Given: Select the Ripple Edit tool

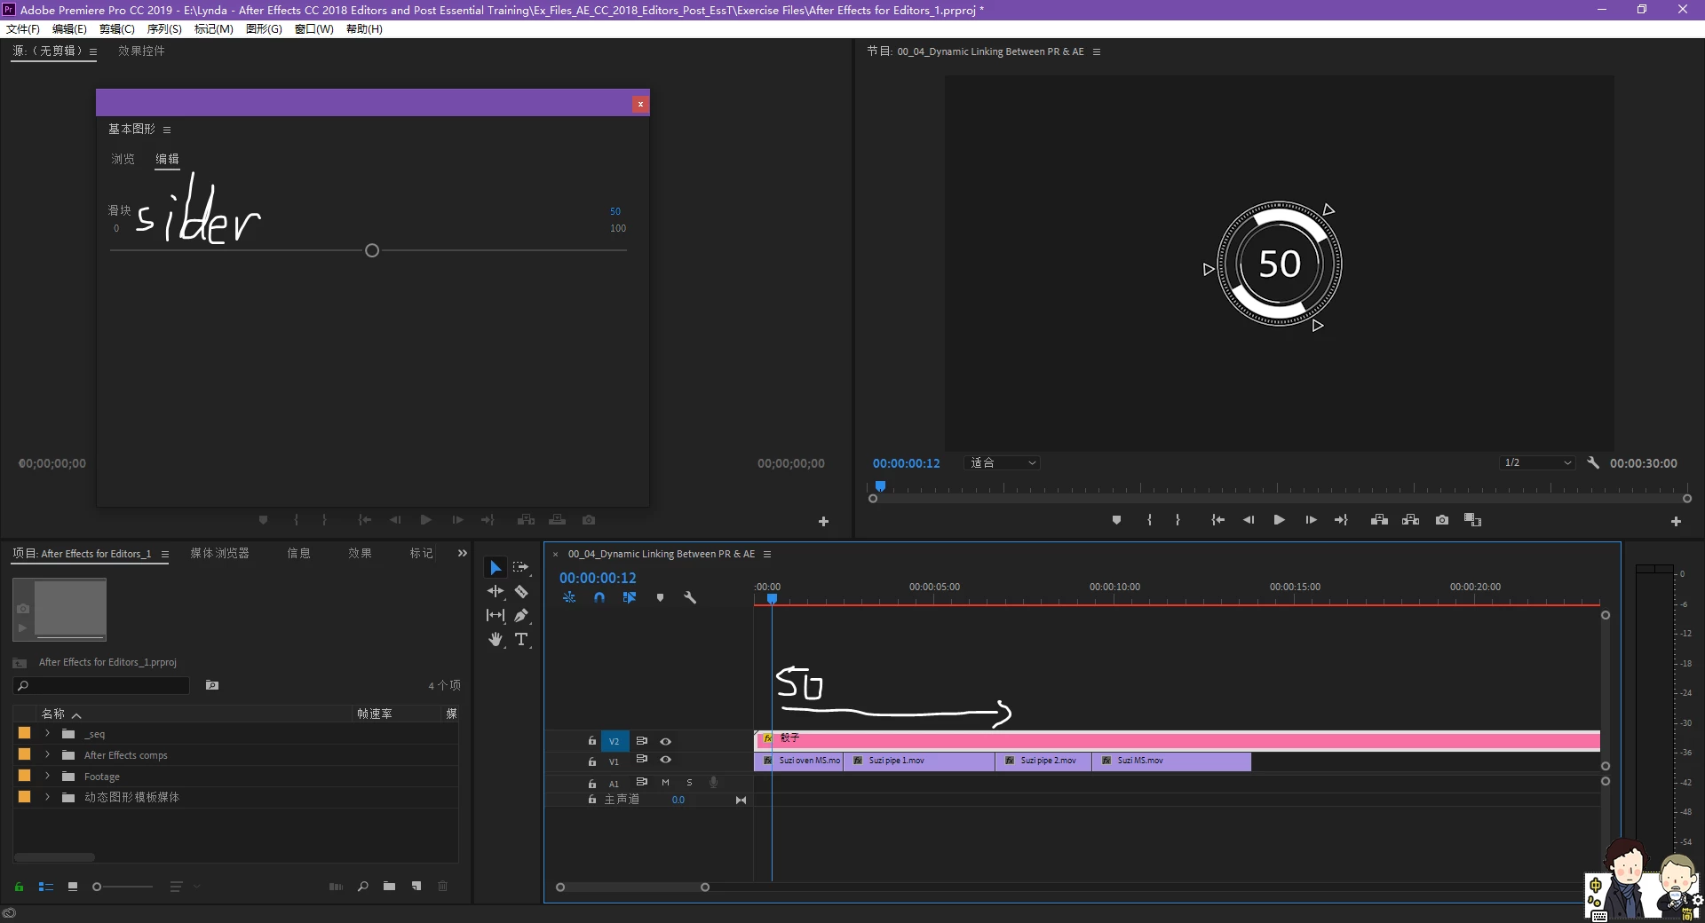Looking at the screenshot, I should click(x=496, y=591).
